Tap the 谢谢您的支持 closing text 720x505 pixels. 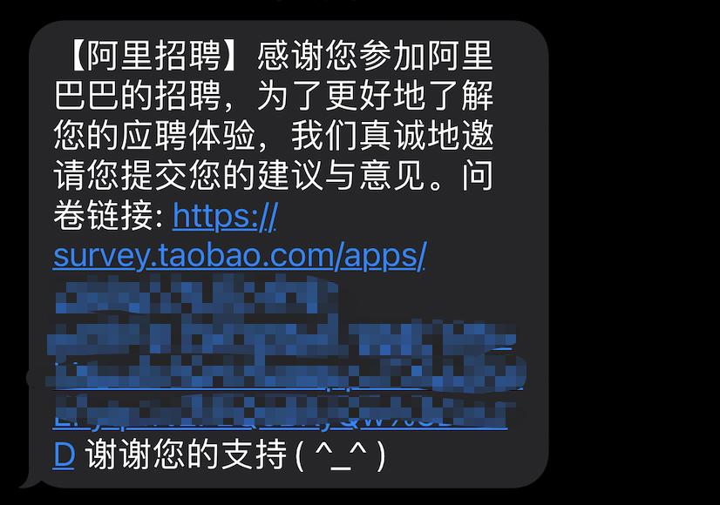[186, 455]
